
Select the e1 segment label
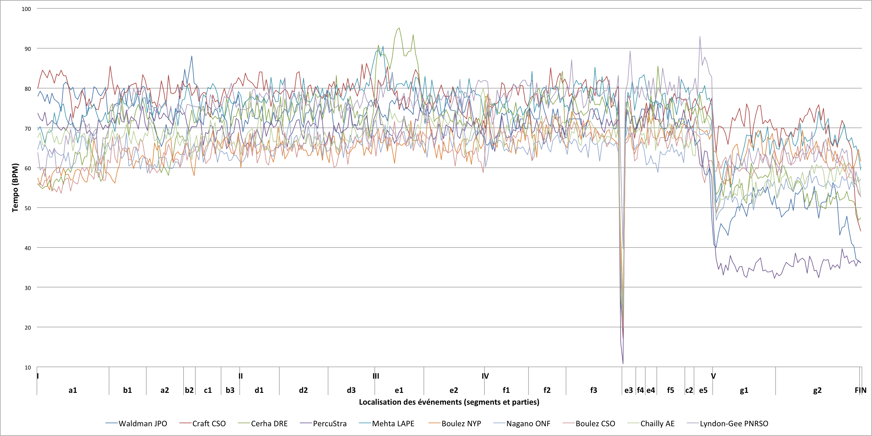(x=399, y=390)
